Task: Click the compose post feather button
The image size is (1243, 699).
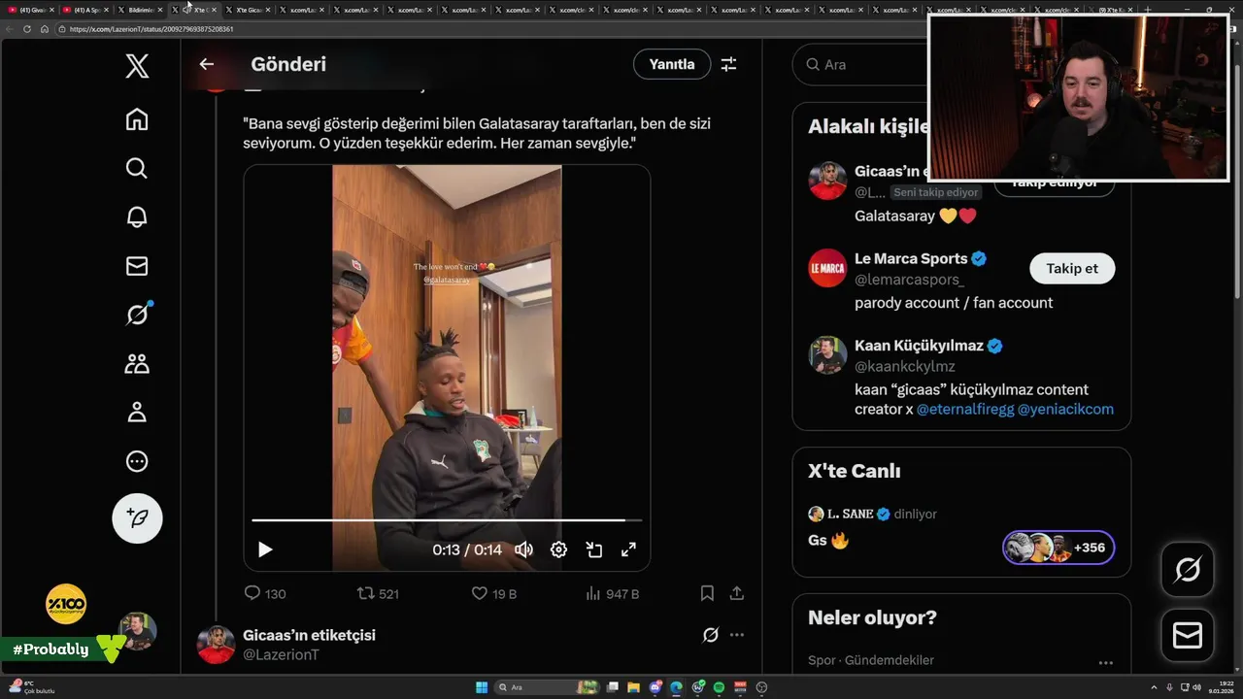Action: click(x=137, y=517)
